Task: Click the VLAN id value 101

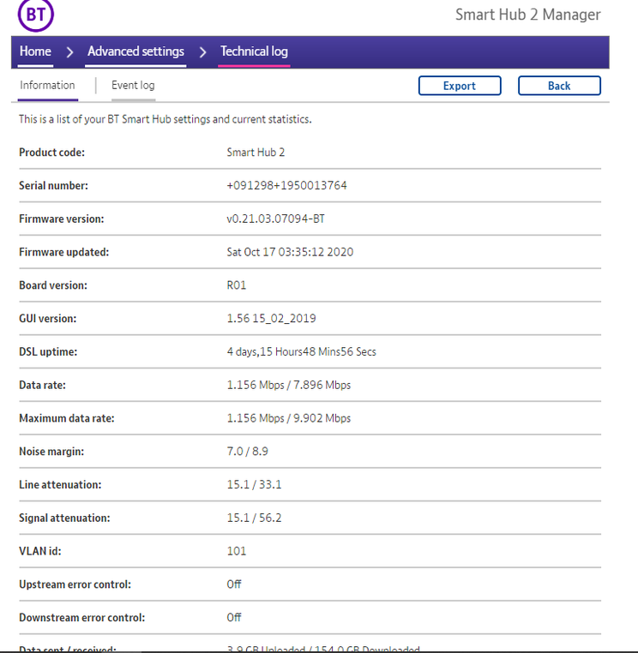Action: (x=236, y=551)
